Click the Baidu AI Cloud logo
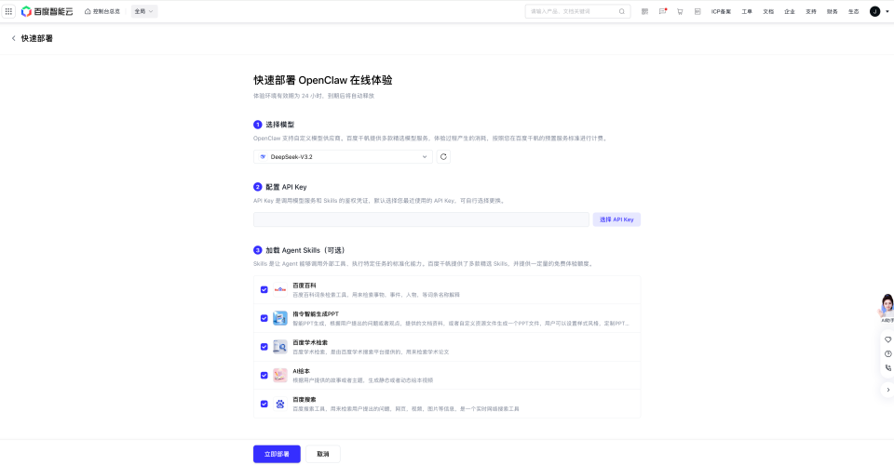The width and height of the screenshot is (894, 465). click(47, 11)
